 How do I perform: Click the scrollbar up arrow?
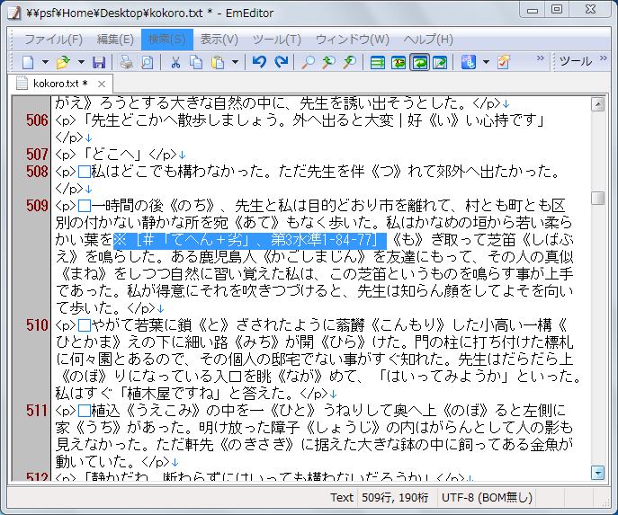pyautogui.click(x=597, y=105)
